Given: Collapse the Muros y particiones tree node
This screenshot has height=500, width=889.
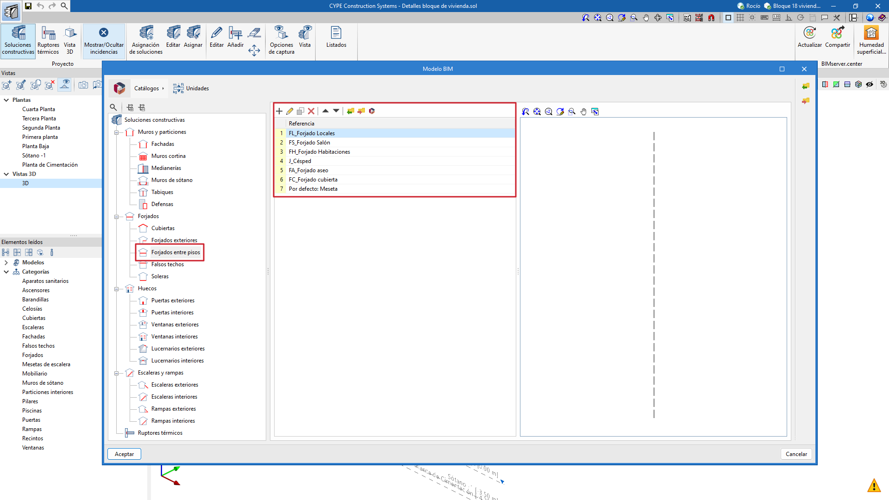Looking at the screenshot, I should pyautogui.click(x=116, y=132).
